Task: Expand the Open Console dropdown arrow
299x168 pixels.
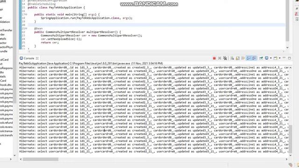Action: 280,58
